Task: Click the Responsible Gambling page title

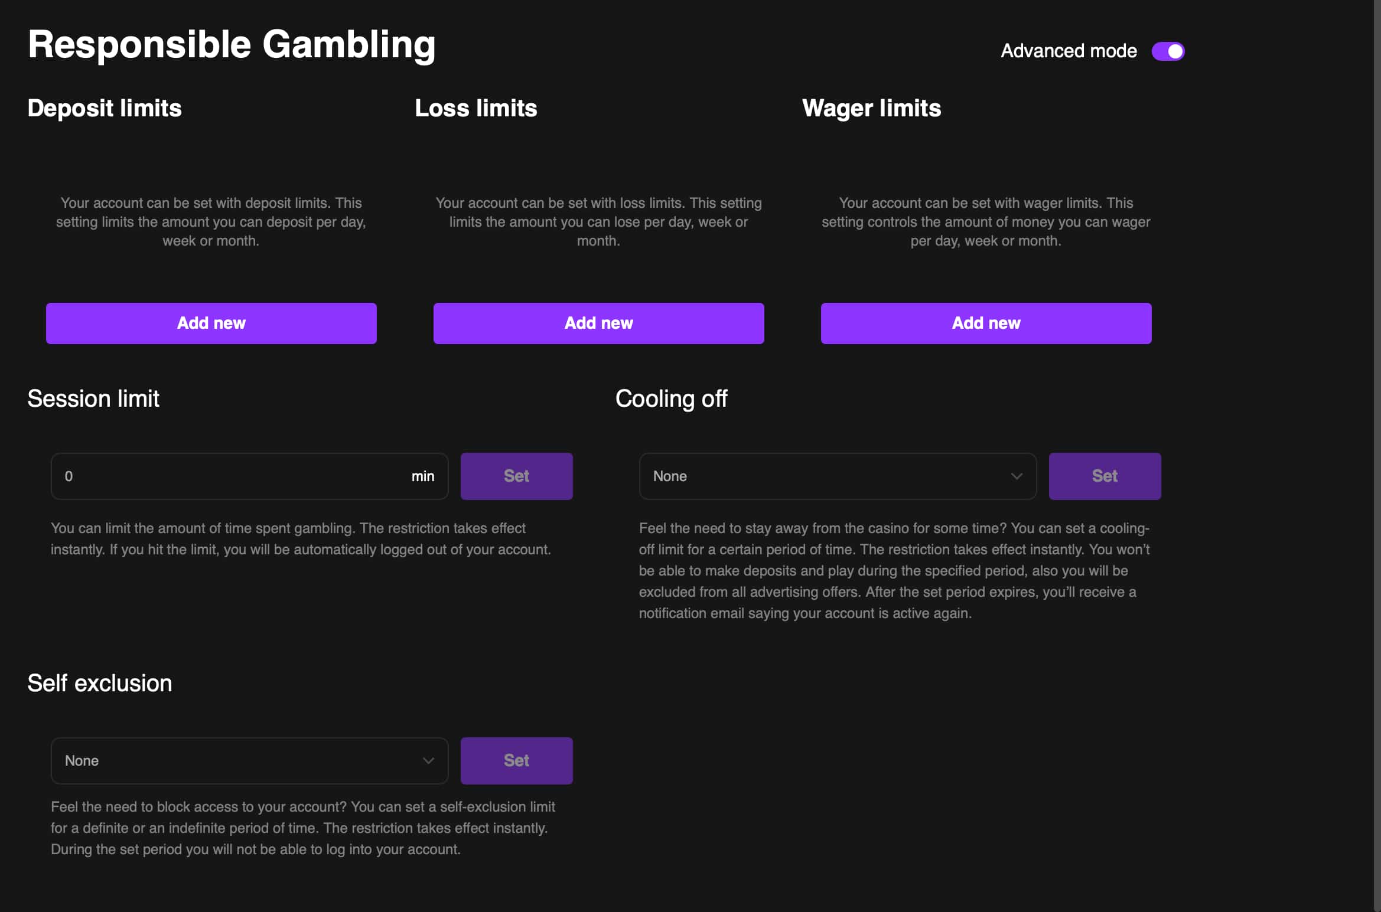Action: click(x=232, y=44)
